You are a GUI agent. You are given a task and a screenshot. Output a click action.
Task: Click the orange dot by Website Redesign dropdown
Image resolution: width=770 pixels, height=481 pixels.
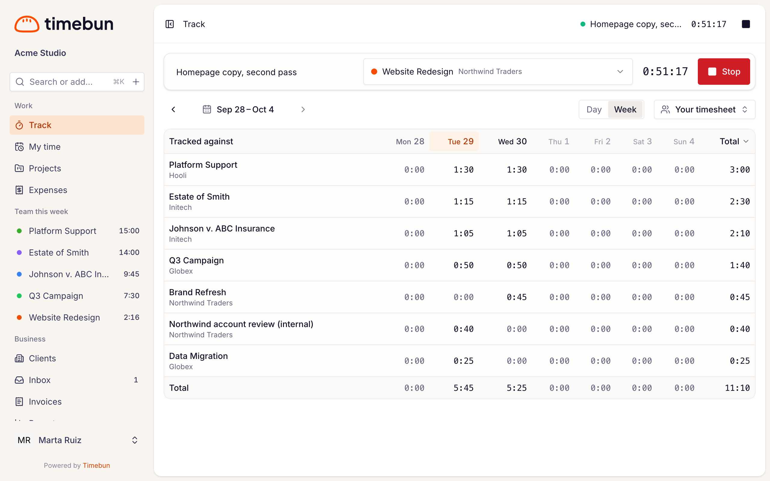coord(374,72)
